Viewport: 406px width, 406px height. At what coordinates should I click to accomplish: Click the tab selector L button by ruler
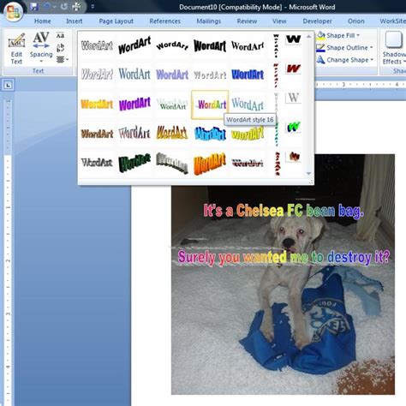9,85
